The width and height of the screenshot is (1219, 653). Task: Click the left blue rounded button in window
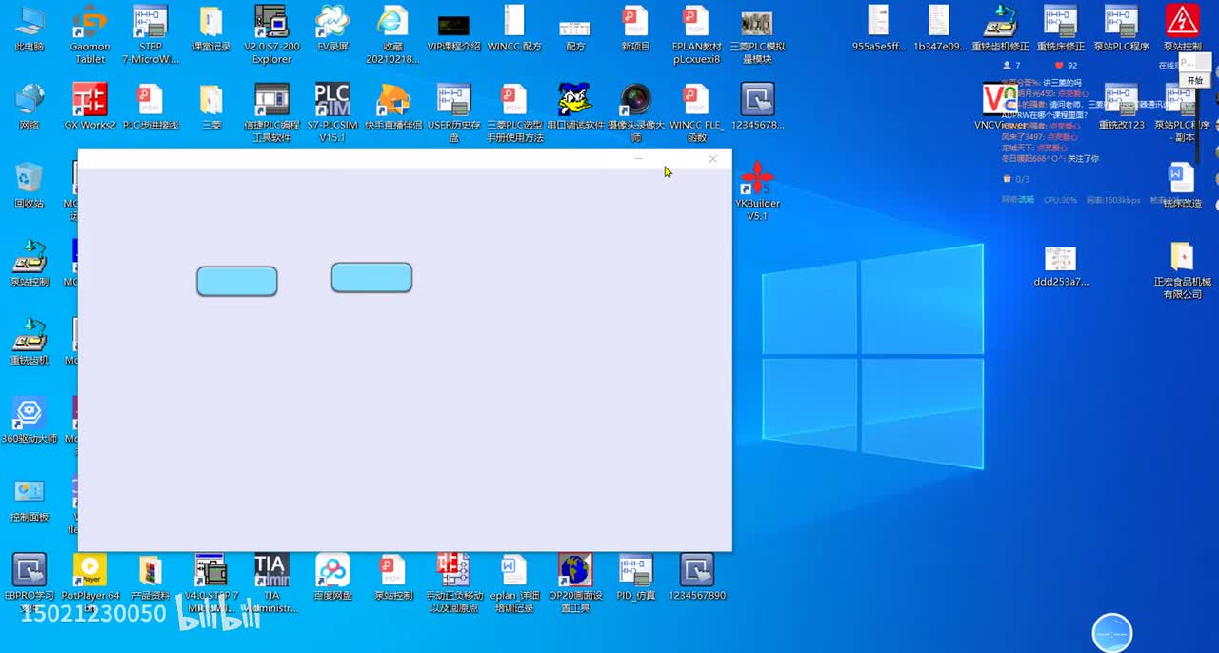(x=237, y=281)
